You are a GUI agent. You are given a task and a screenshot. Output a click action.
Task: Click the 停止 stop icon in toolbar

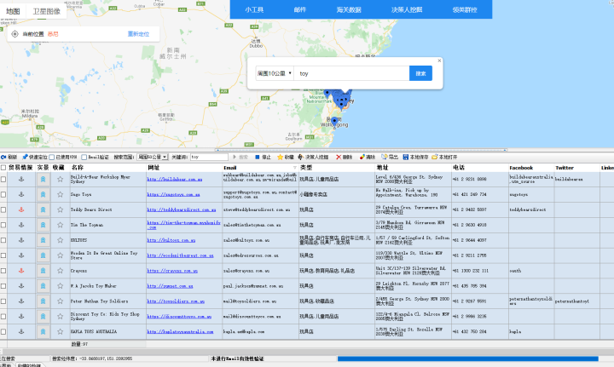tap(258, 158)
